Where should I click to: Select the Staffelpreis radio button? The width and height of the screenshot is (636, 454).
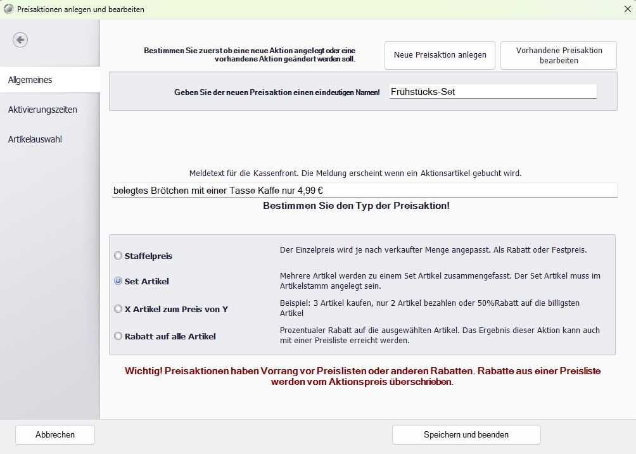(118, 256)
